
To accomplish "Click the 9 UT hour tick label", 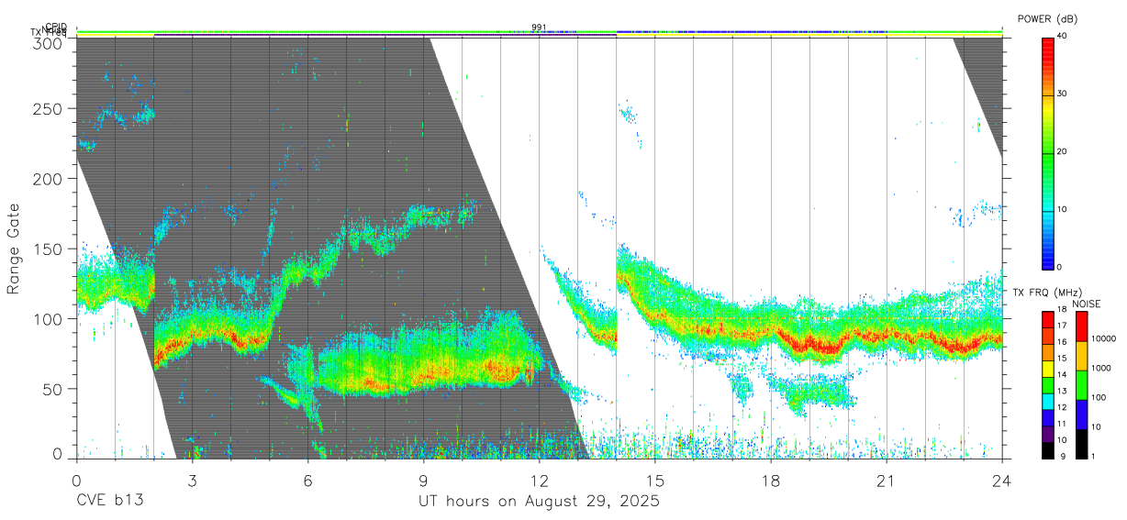I will (423, 480).
